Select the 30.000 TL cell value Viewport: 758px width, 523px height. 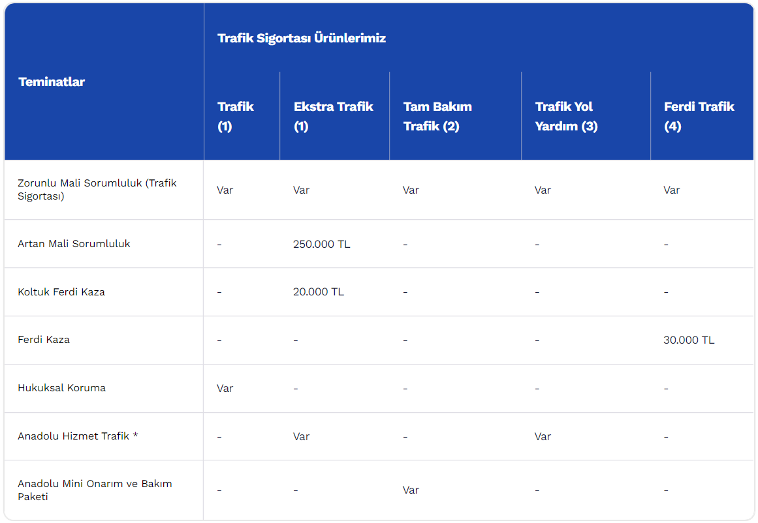(x=689, y=340)
